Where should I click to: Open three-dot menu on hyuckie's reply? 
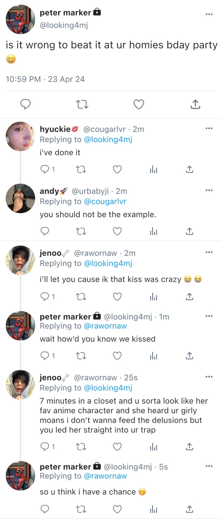209,128
